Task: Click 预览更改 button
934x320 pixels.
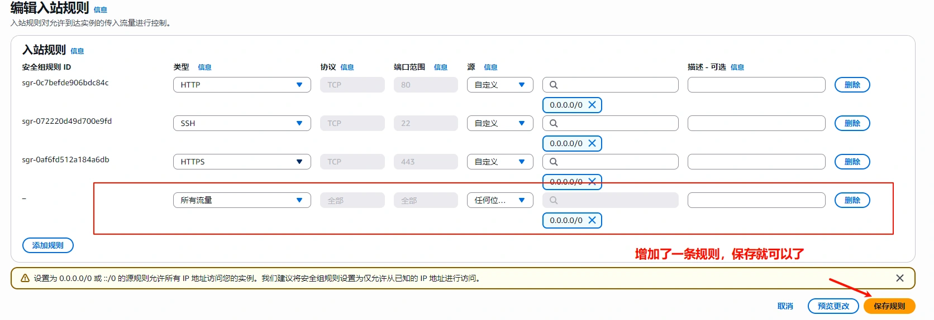Action: [x=833, y=306]
